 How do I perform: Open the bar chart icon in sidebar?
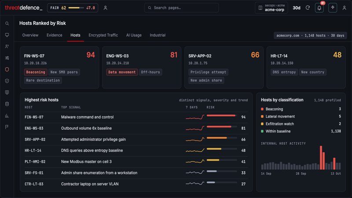pyautogui.click(x=7, y=116)
